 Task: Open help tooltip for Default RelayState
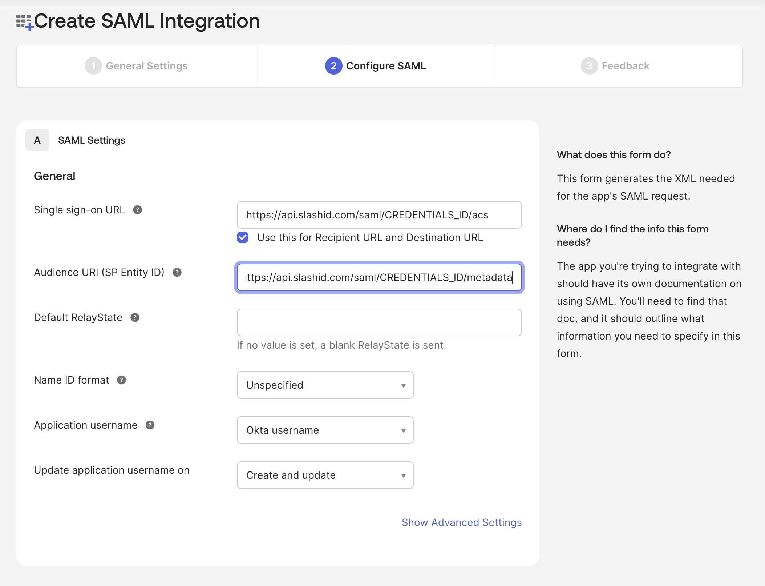[135, 317]
